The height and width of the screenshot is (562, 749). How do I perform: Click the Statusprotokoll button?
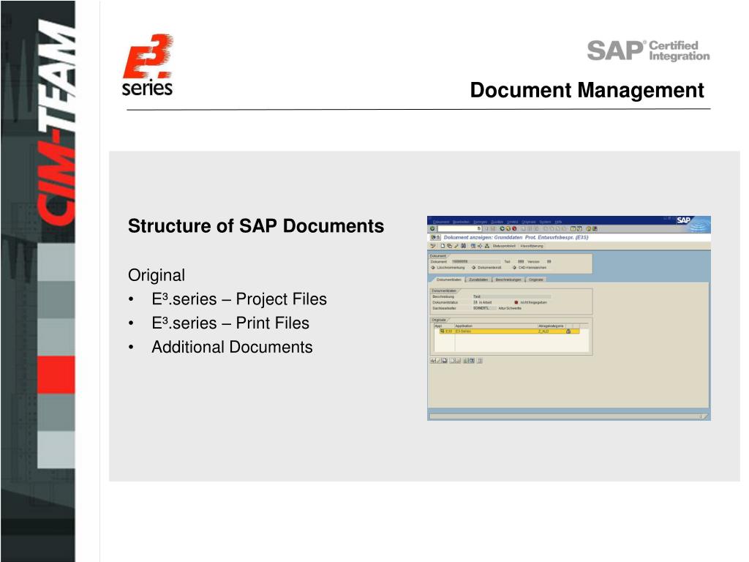pos(504,246)
